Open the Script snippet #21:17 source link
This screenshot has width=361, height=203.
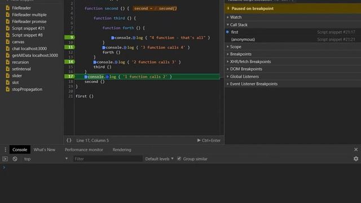pos(336,32)
